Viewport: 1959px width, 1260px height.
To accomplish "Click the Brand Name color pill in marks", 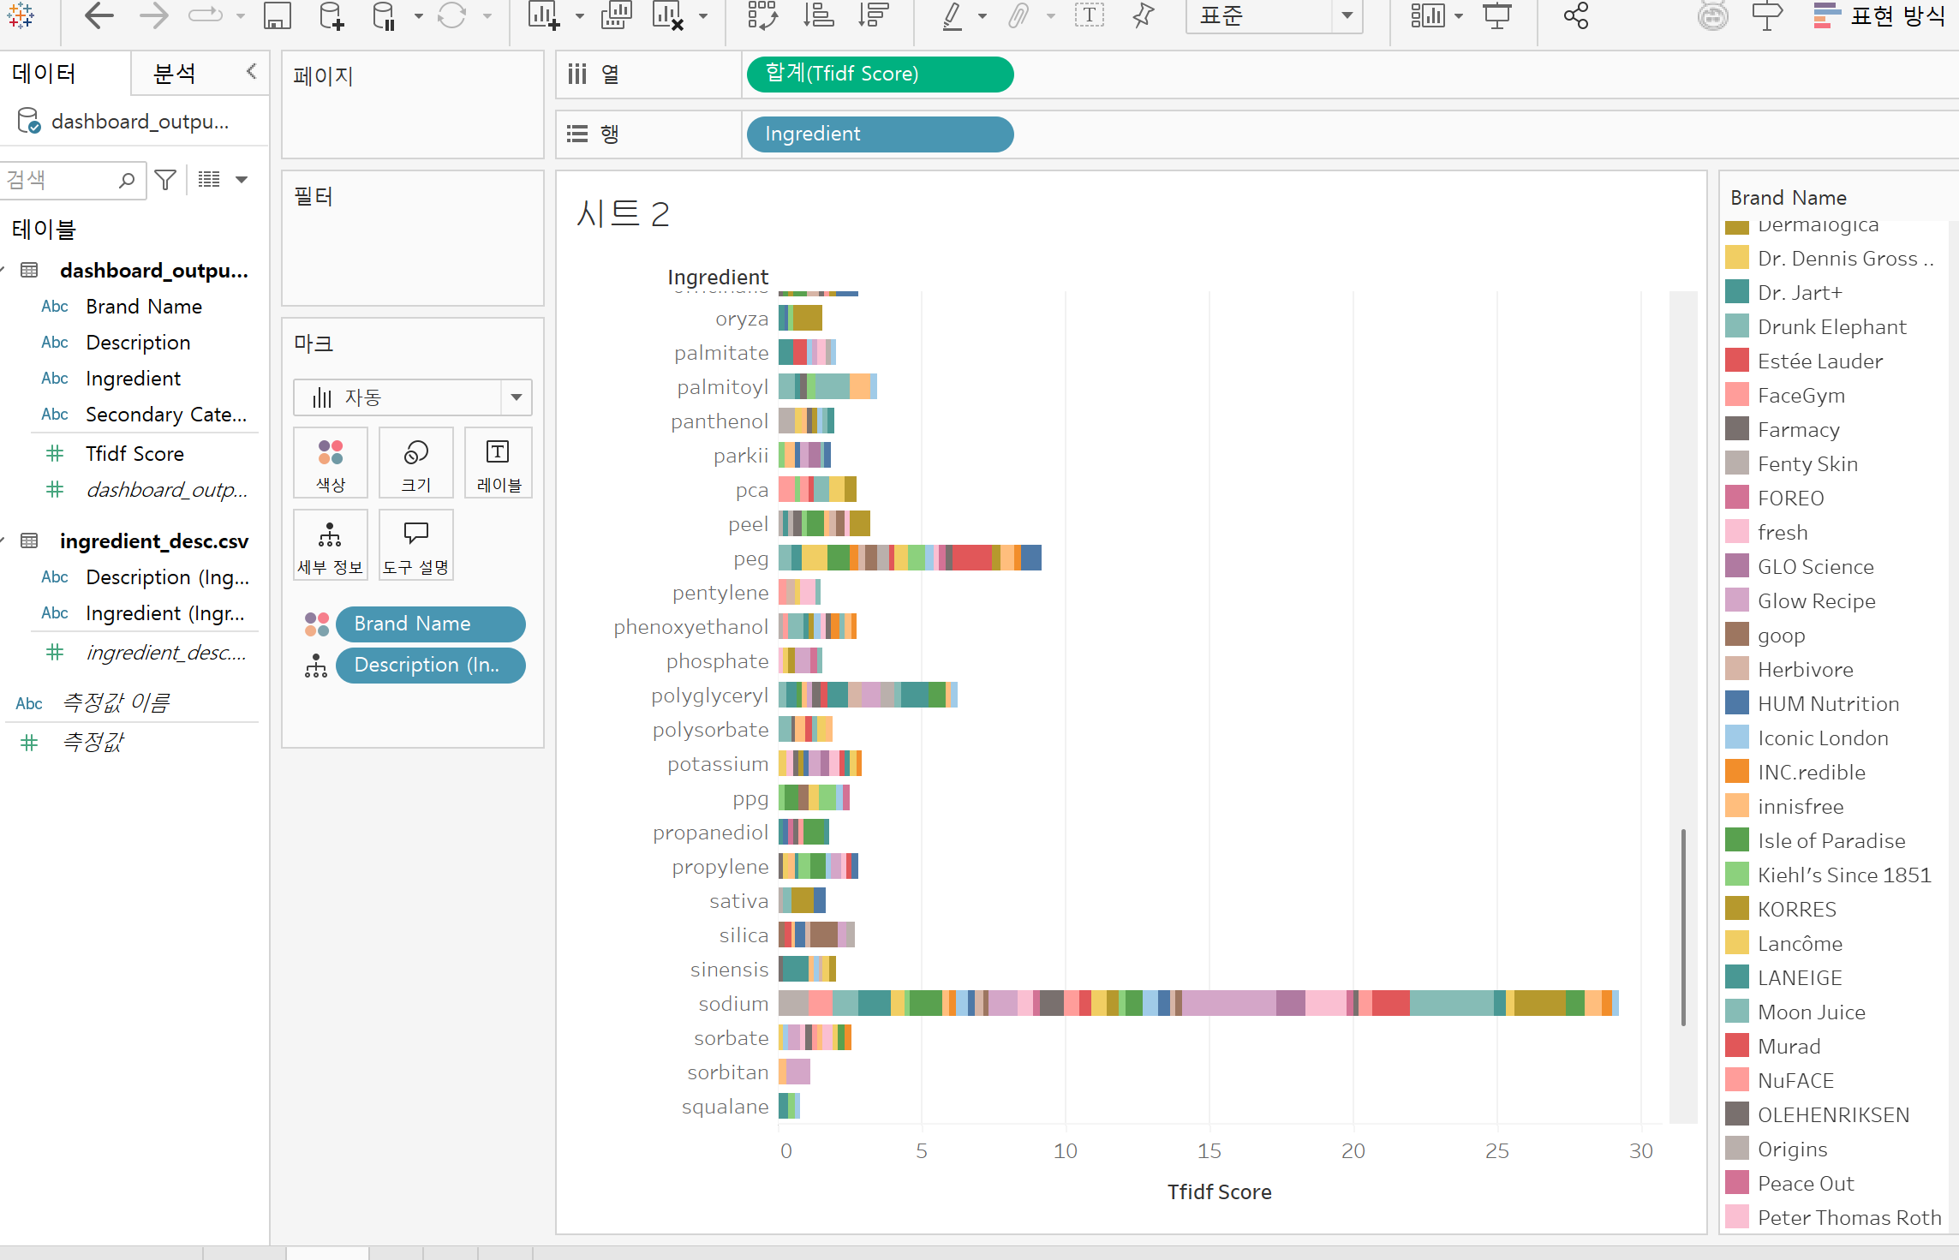I will click(430, 624).
